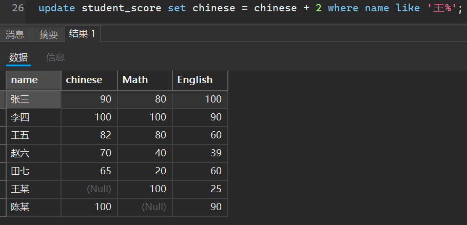467x225 pixels.
Task: Switch to the 信息 sub-tab
Action: (55, 57)
